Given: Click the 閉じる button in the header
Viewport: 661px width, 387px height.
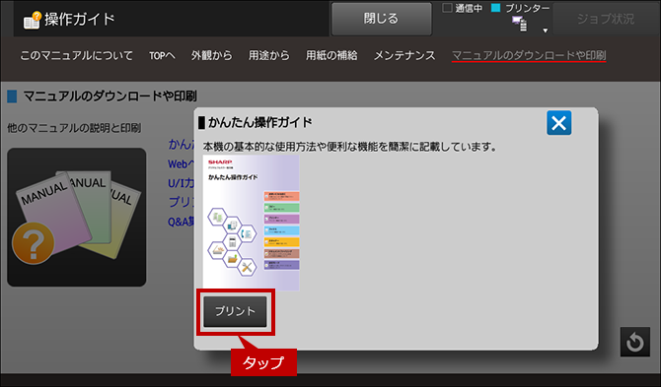Looking at the screenshot, I should 381,19.
